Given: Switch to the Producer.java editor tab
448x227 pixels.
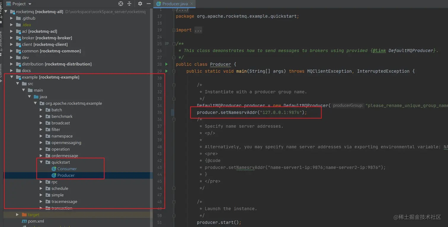Looking at the screenshot, I should [x=175, y=4].
